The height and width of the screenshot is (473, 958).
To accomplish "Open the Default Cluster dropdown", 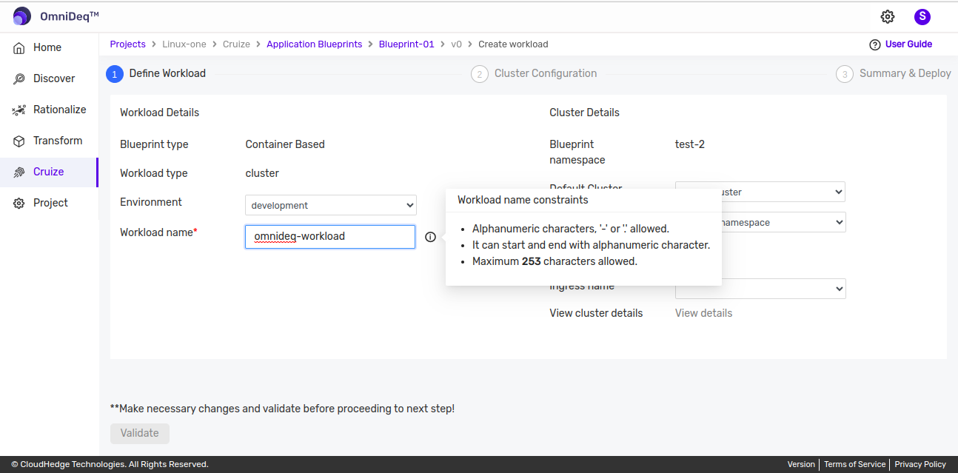I will click(760, 192).
